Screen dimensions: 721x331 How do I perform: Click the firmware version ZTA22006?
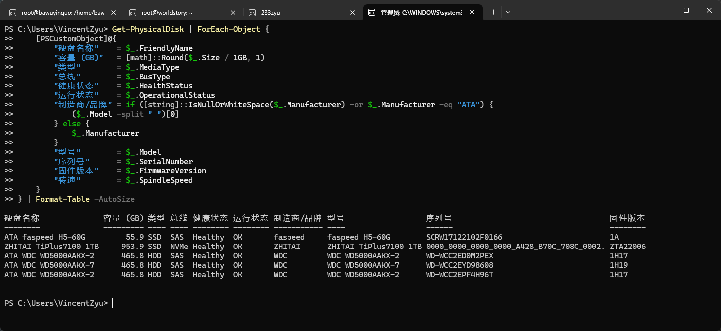(x=628, y=247)
